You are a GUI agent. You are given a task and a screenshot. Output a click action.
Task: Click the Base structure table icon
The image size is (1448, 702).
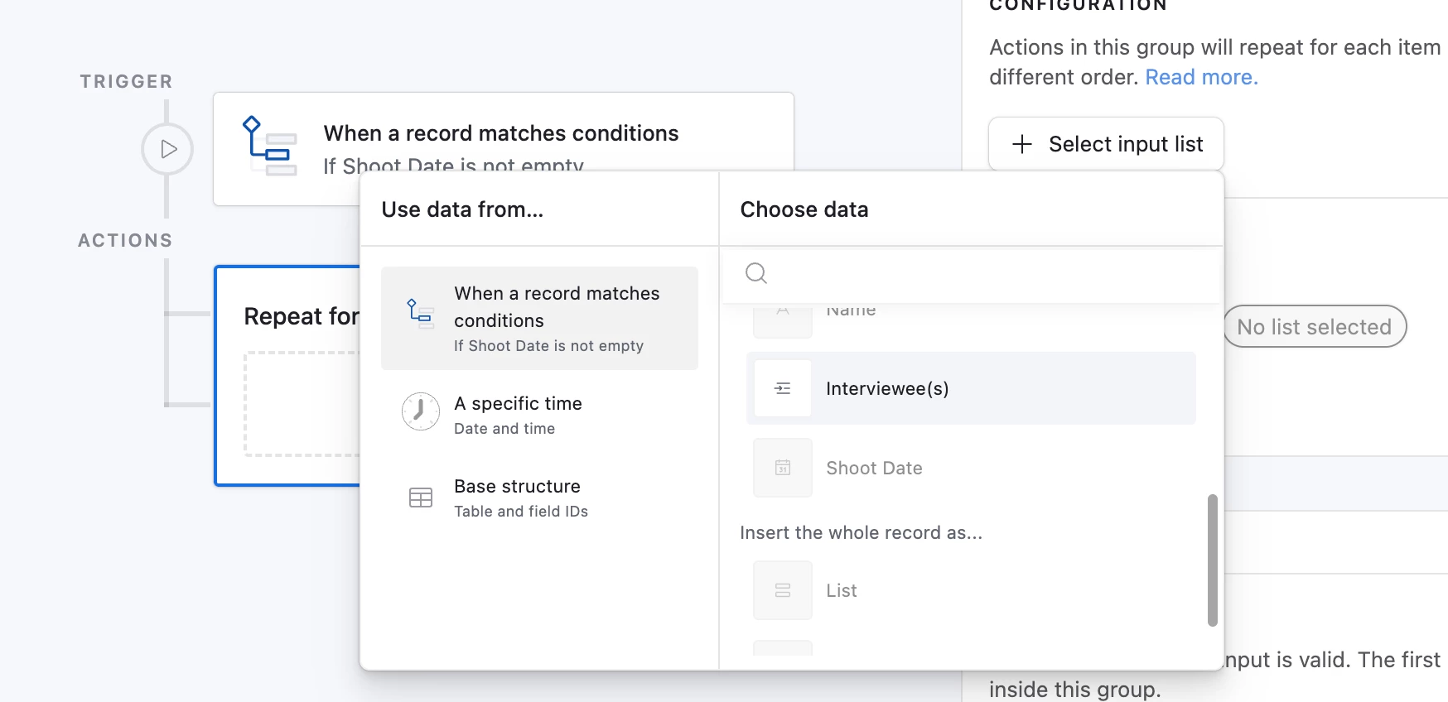[420, 498]
